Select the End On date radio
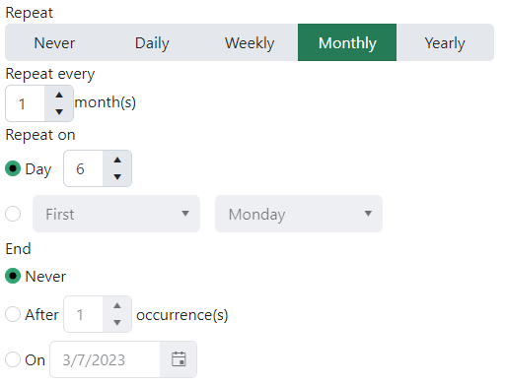 [13, 359]
